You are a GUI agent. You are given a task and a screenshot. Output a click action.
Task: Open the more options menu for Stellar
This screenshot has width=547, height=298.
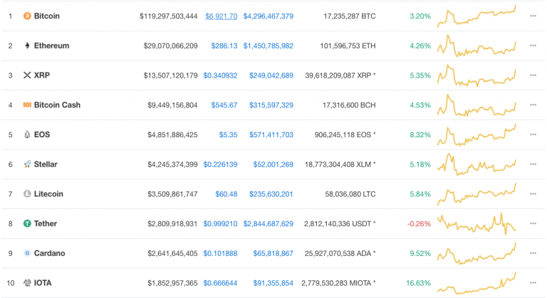coord(533,164)
